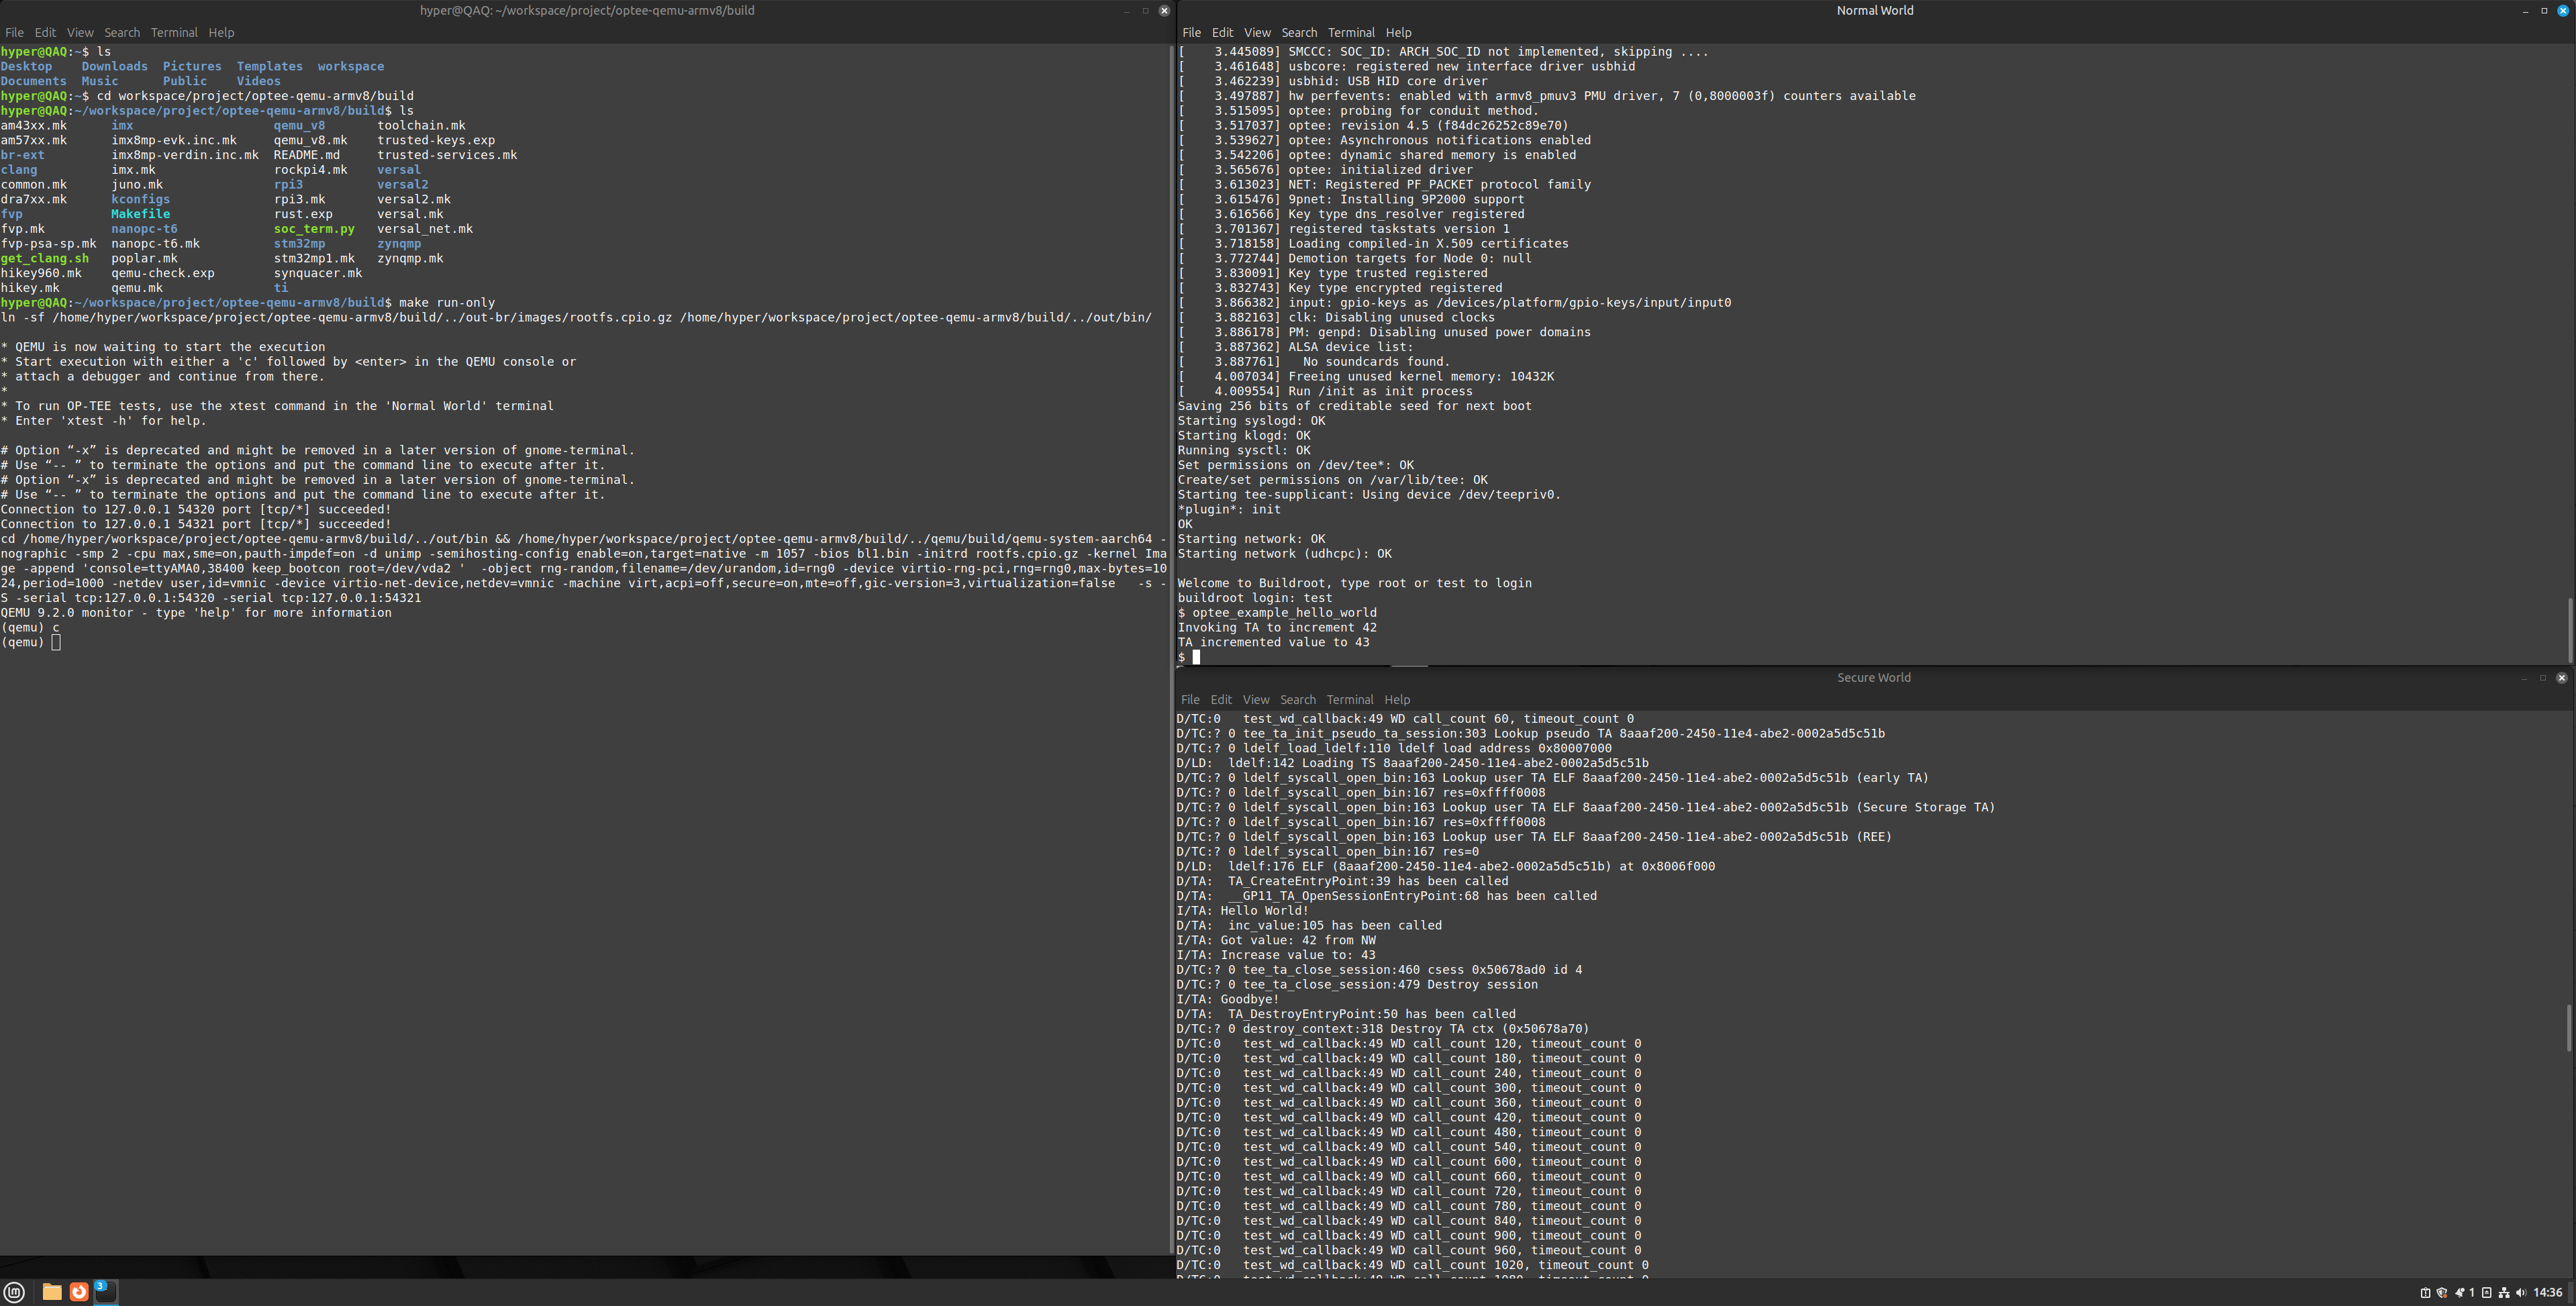
Task: Click the sound volume tray icon
Action: pyautogui.click(x=2521, y=1293)
